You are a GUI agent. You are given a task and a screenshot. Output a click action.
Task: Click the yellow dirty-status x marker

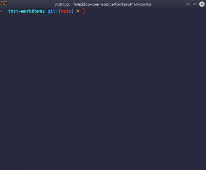click(78, 11)
